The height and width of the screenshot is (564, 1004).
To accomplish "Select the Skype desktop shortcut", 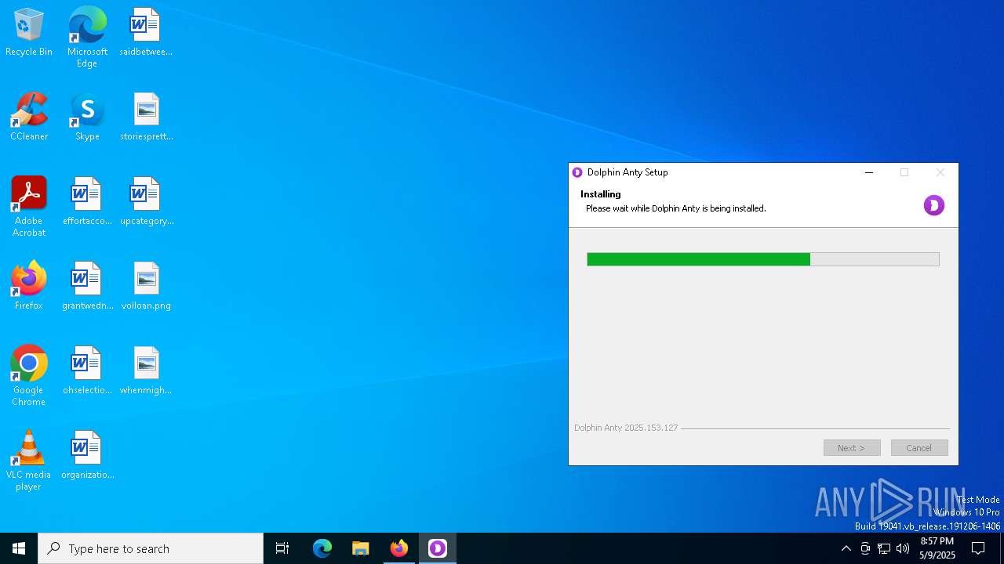I will 87,117.
